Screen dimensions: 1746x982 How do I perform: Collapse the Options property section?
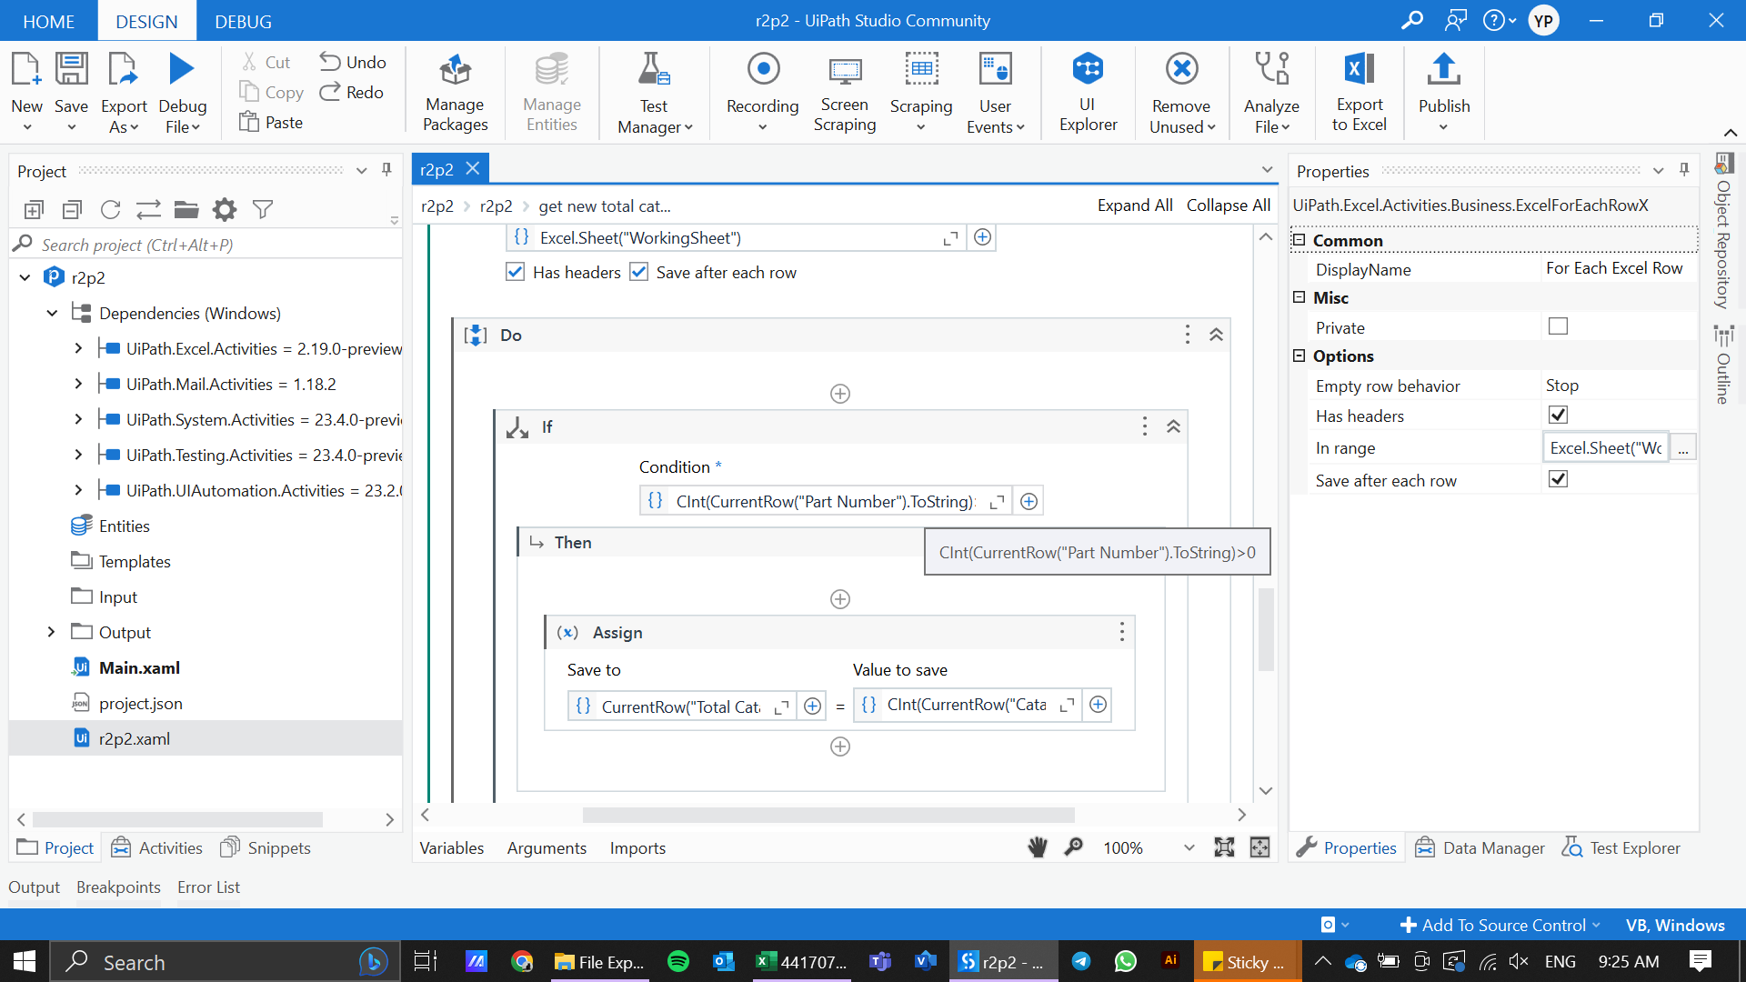click(x=1299, y=356)
